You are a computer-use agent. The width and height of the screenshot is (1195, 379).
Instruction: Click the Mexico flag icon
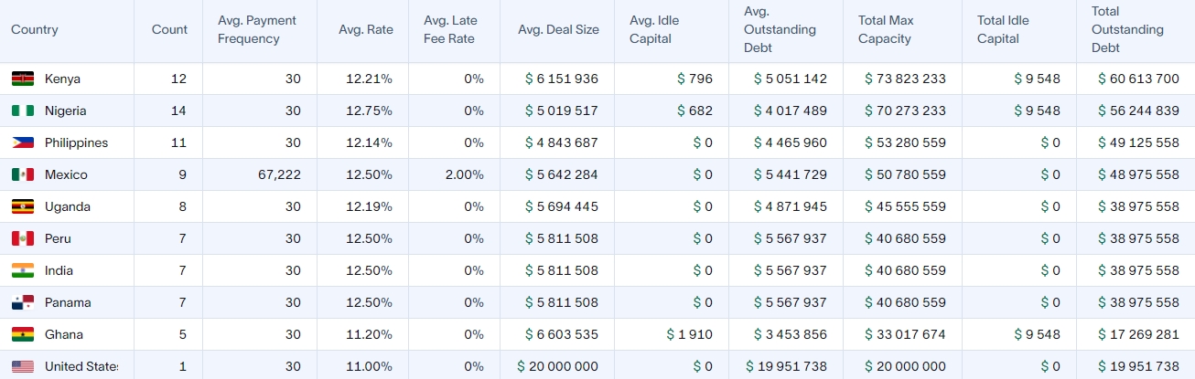pyautogui.click(x=23, y=175)
